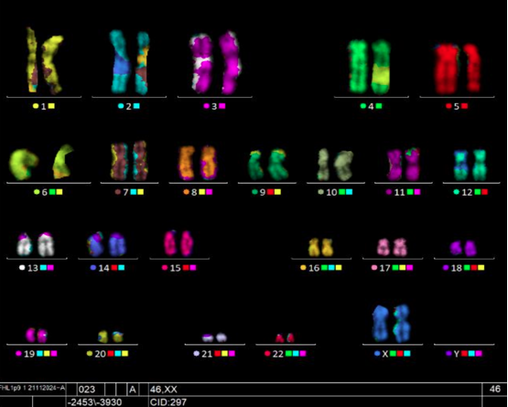The height and width of the screenshot is (407, 508).
Task: Click the white chromosome 13 pair
Action: coord(36,244)
